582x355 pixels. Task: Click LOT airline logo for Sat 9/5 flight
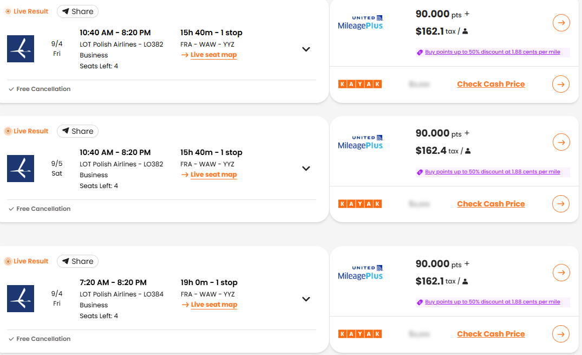pos(21,169)
